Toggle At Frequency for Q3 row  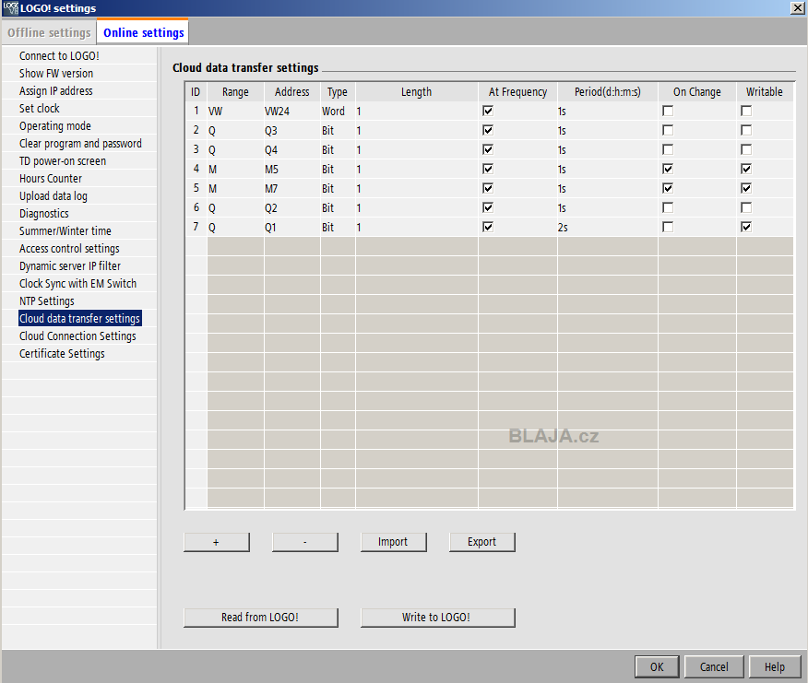pos(488,130)
